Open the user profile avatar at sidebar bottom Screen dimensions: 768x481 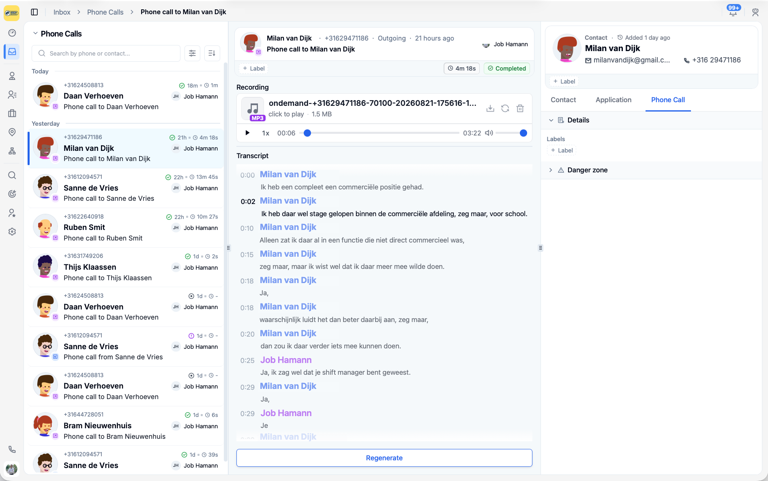click(x=12, y=469)
